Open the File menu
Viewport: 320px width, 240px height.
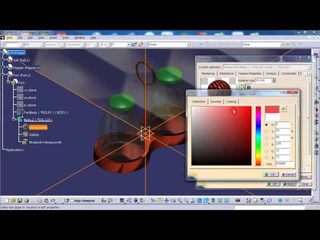(20, 38)
